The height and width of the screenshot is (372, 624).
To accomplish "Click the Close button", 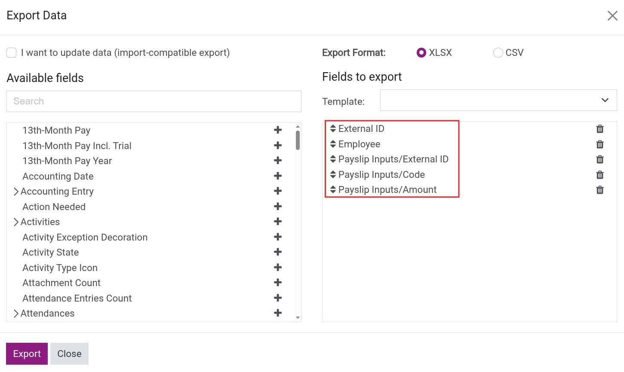I will tap(69, 354).
